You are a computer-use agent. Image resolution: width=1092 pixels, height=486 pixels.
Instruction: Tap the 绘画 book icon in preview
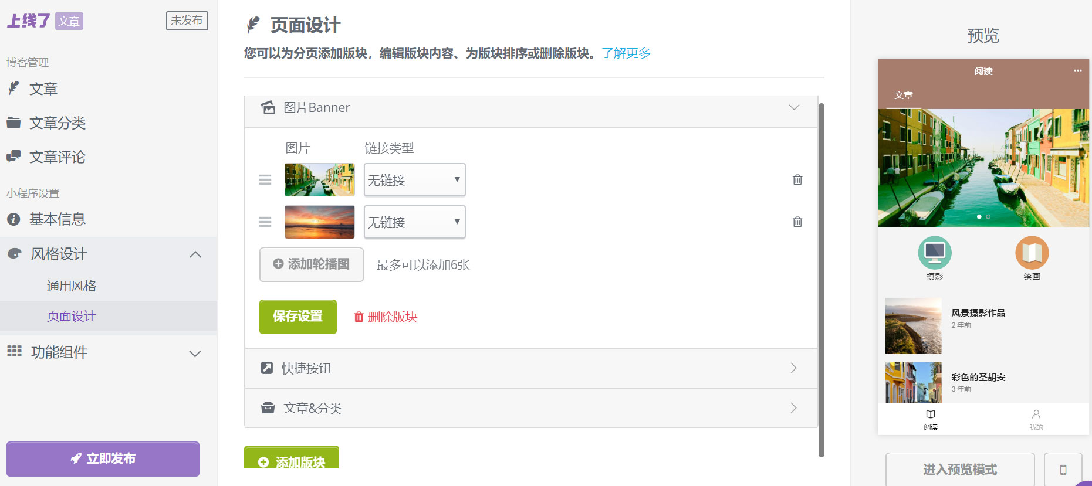click(x=1032, y=253)
